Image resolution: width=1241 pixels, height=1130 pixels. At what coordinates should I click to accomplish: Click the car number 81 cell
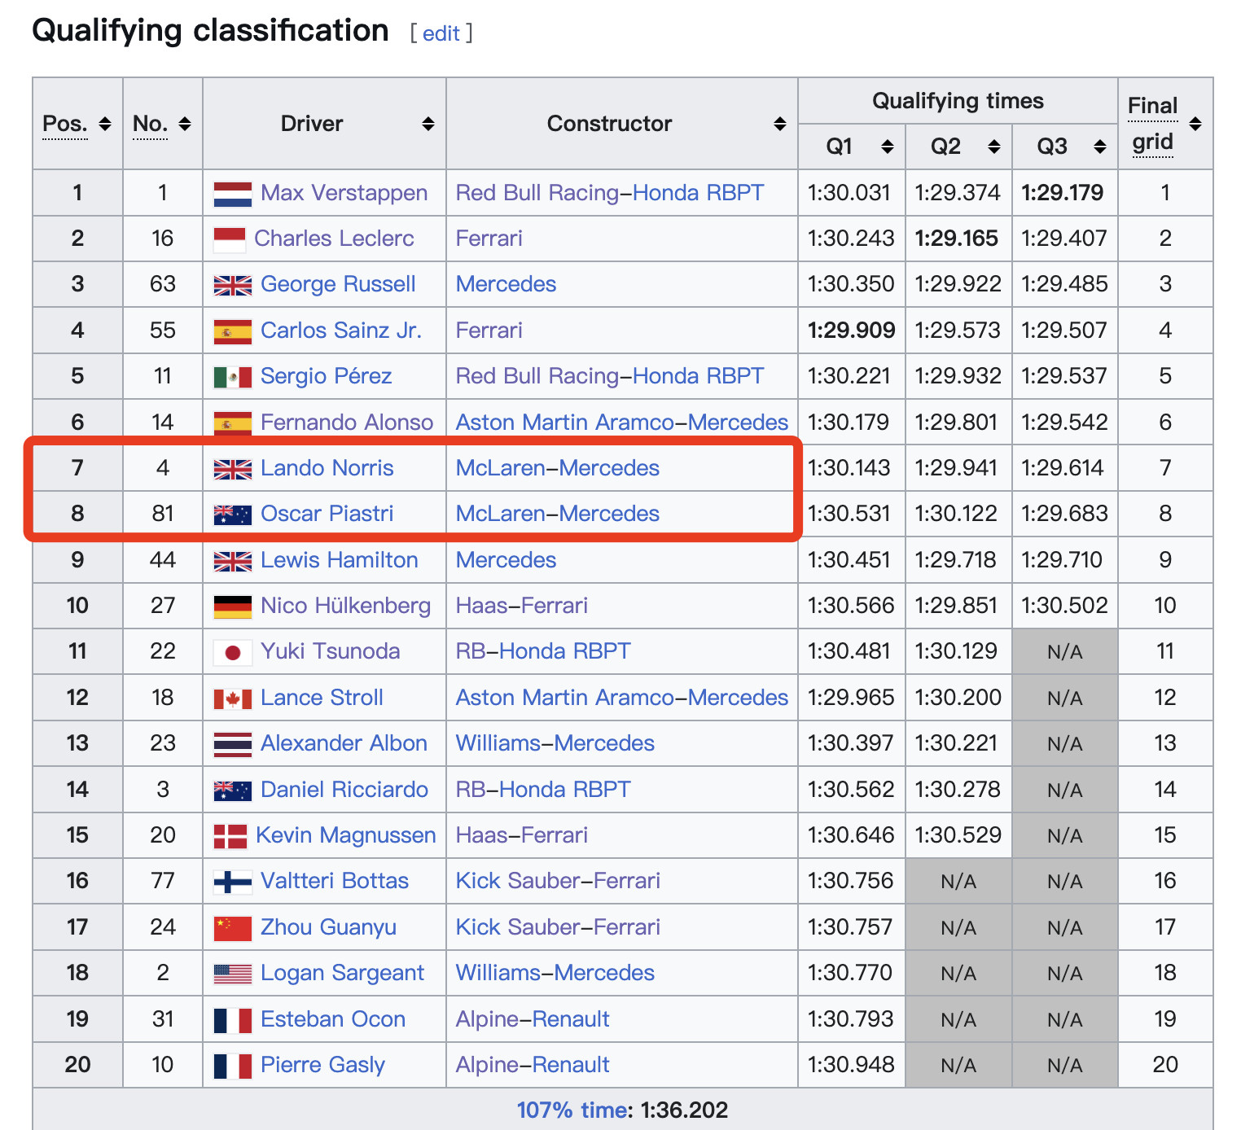[x=163, y=514]
